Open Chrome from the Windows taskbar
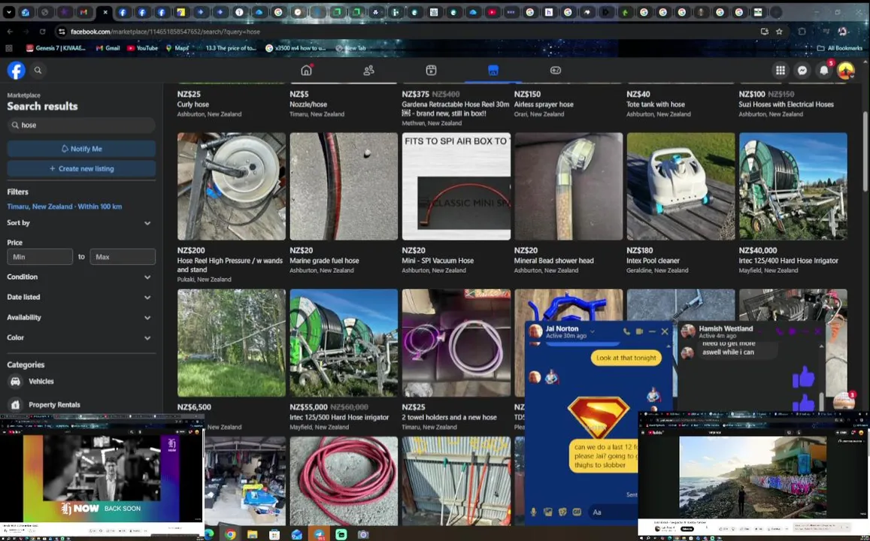Screen dimensions: 870x541 pos(229,534)
